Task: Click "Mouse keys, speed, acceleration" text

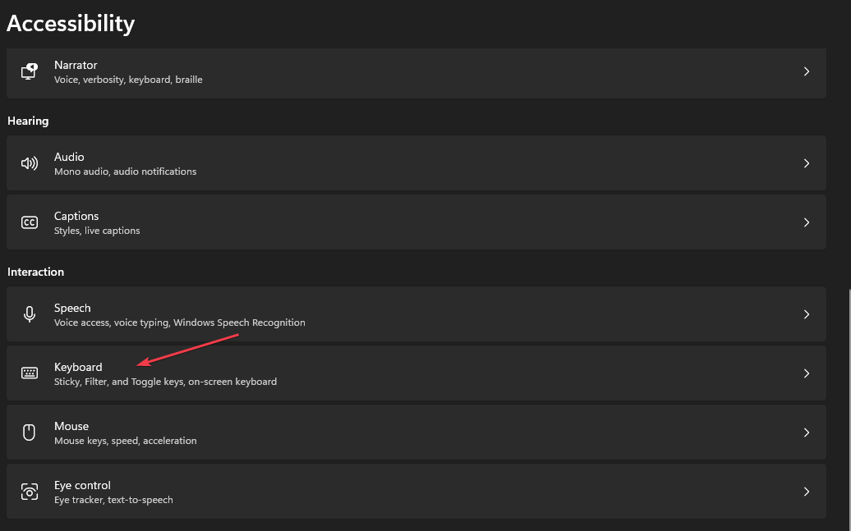Action: pos(126,441)
